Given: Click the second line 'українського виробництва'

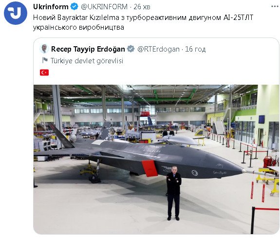Looking at the screenshot, I should 78,27.
